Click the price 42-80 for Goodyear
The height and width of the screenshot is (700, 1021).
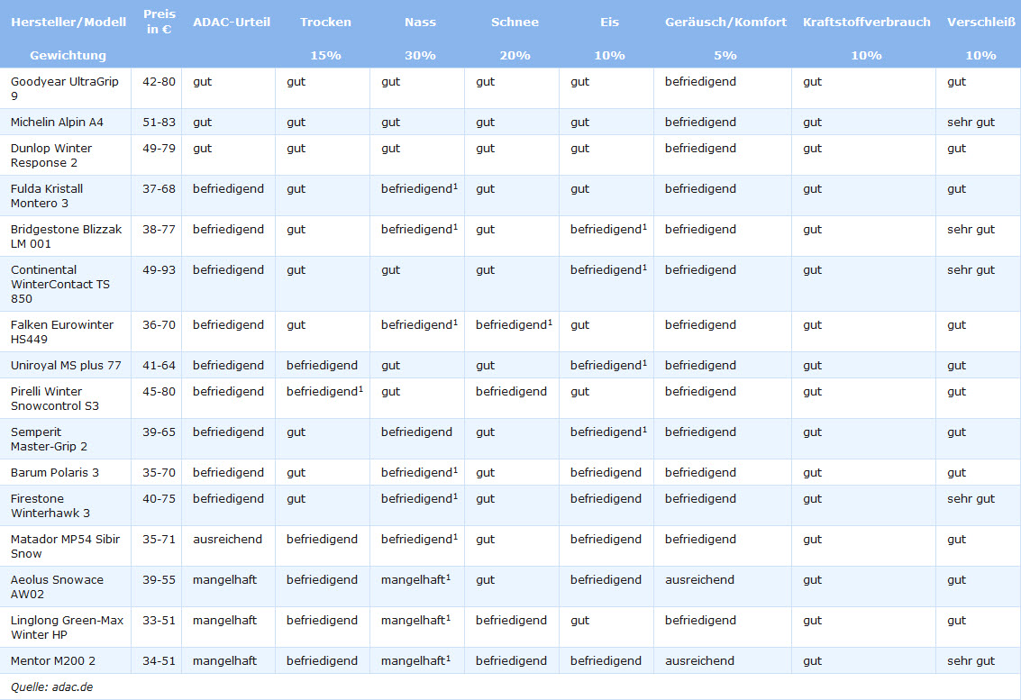tap(159, 81)
